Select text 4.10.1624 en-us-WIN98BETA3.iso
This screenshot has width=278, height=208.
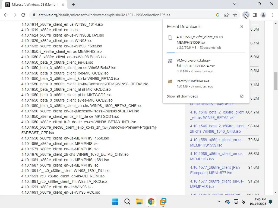[63, 35]
